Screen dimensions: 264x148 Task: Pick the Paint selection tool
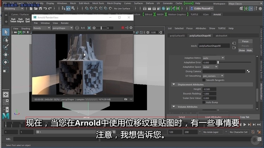pyautogui.click(x=6, y=47)
